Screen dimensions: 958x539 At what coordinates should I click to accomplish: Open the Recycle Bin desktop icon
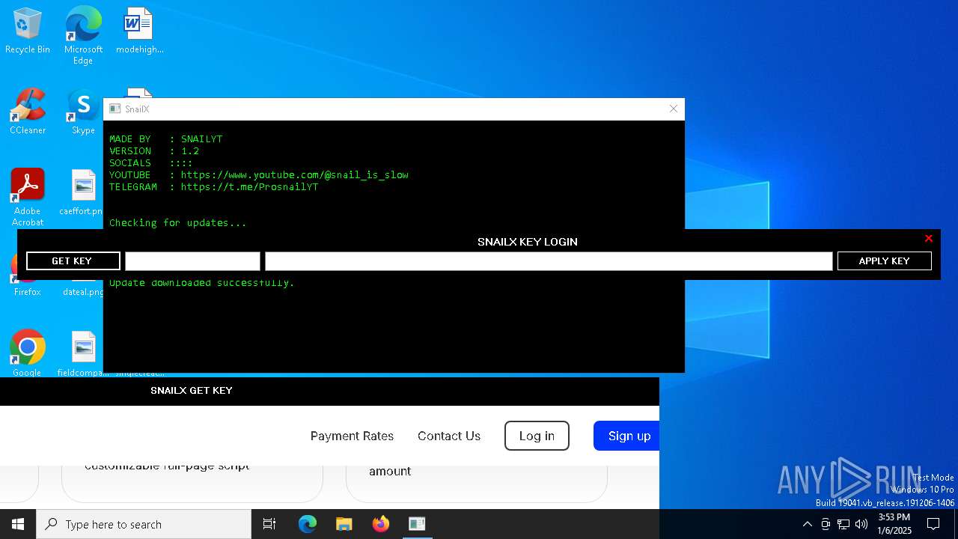pos(28,31)
